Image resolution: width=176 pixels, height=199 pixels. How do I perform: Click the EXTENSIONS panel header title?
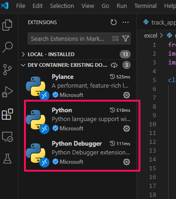click(42, 22)
